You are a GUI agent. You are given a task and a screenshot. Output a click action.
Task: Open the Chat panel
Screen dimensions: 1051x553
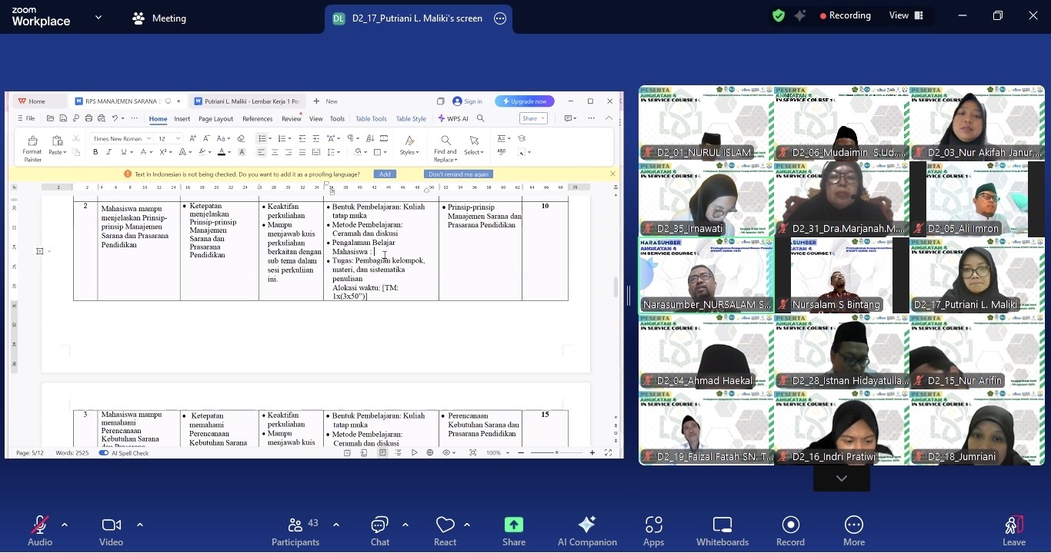point(380,531)
